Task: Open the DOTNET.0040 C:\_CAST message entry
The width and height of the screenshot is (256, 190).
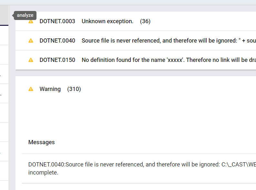Action: pos(139,168)
